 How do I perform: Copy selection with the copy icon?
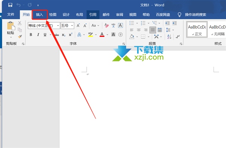[x=20, y=30]
